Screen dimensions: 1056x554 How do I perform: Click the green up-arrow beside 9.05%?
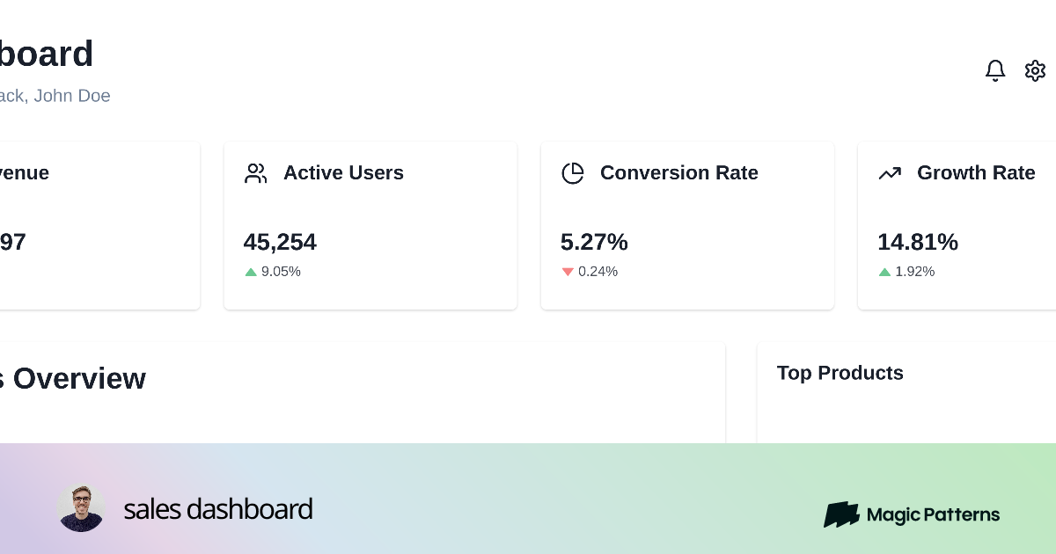click(252, 272)
